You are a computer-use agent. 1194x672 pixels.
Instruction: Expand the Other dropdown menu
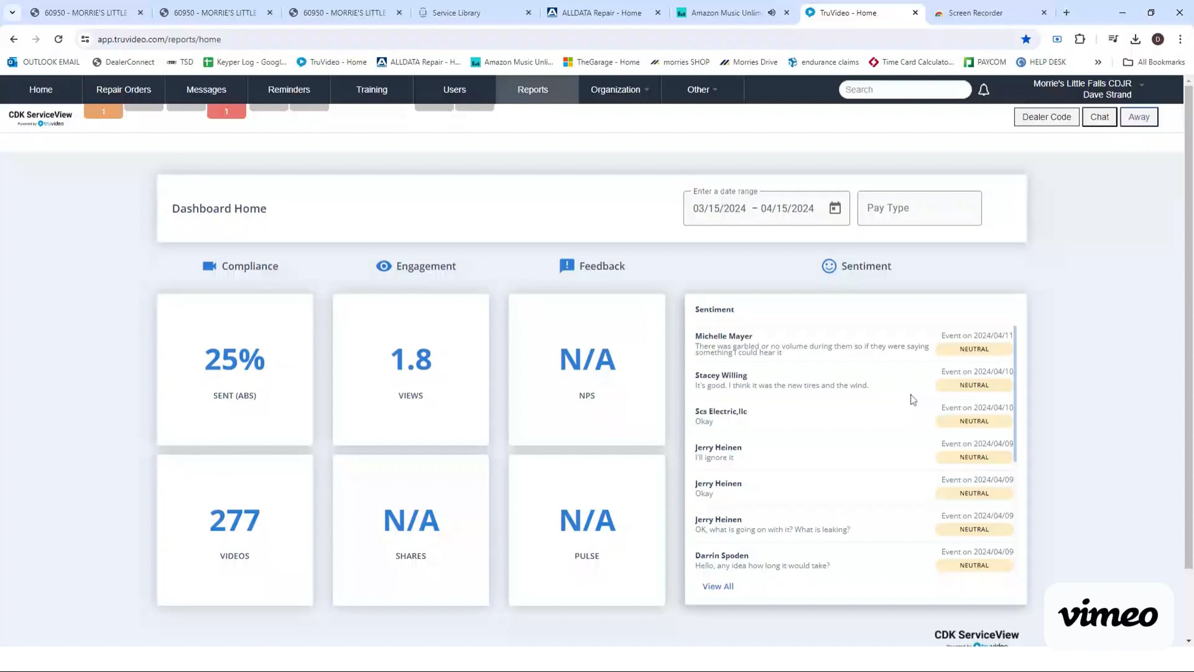[x=702, y=90]
